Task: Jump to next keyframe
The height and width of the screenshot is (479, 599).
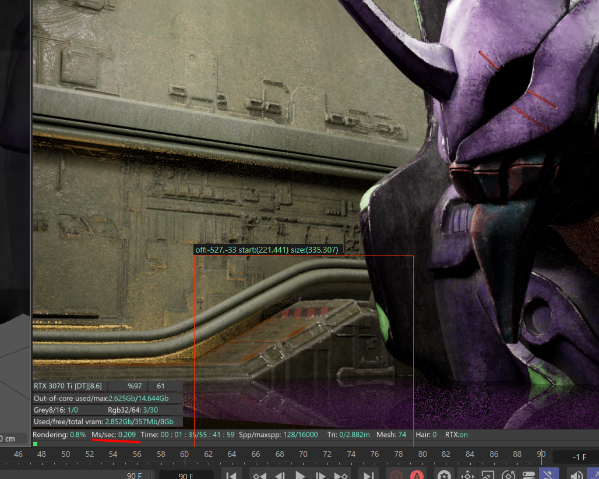Action: click(x=341, y=475)
